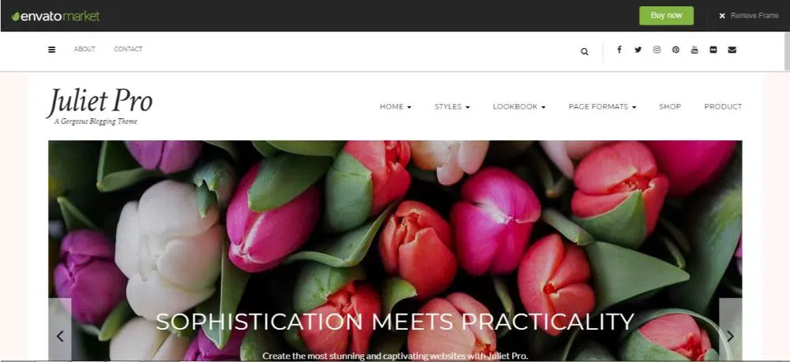The width and height of the screenshot is (790, 362).
Task: Click the green Buy now button
Action: coord(666,16)
